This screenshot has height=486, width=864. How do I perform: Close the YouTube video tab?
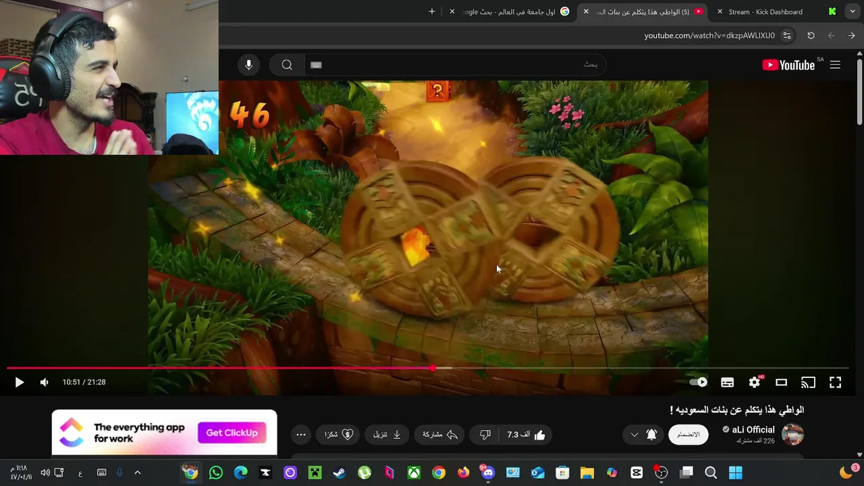coord(586,11)
